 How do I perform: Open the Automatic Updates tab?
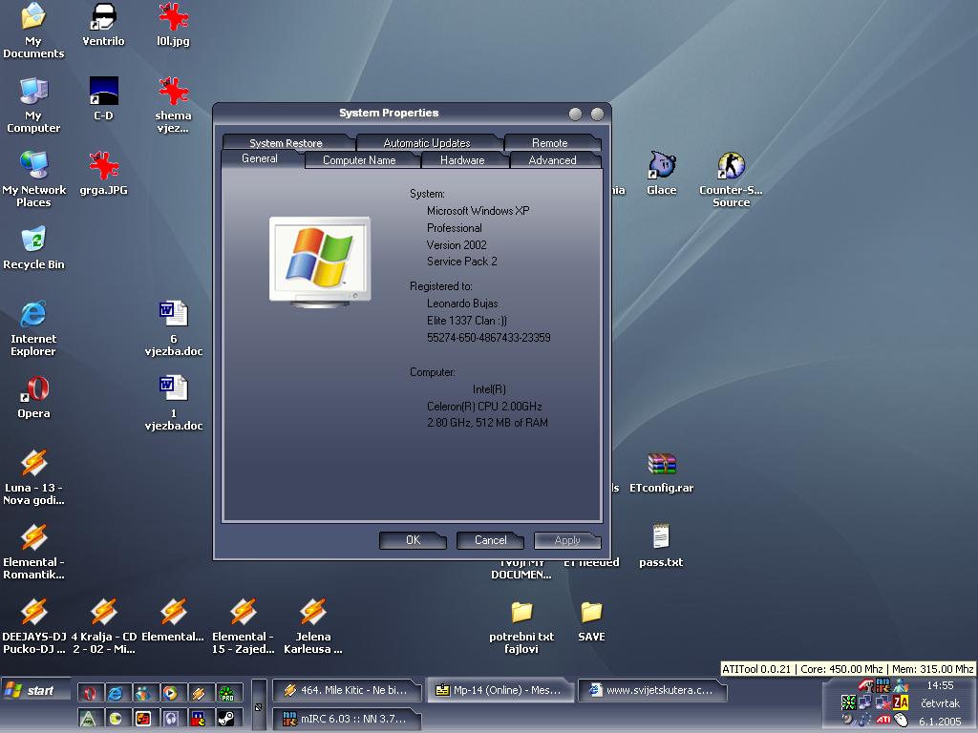coord(427,143)
